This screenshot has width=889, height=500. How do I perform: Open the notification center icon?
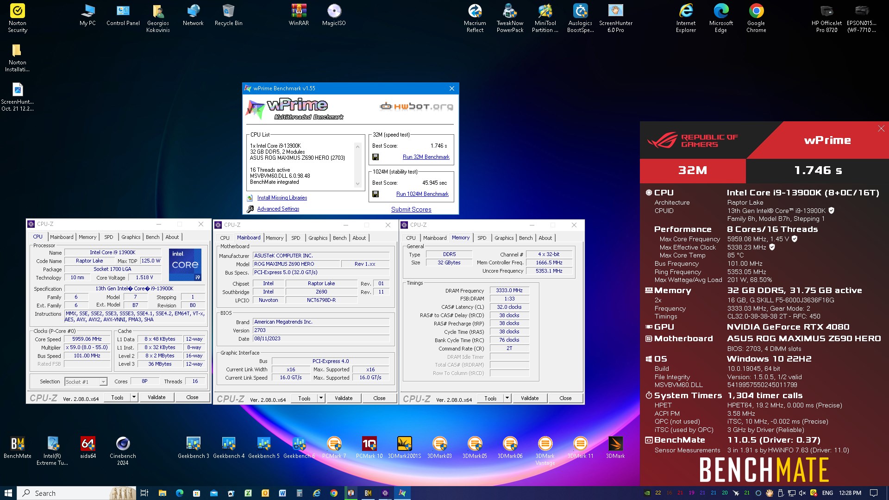[874, 493]
